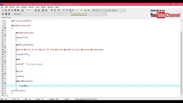Image resolution: width=183 pixels, height=103 pixels.
Task: Click the Profile analysis chart icon
Action: pyautogui.click(x=85, y=10)
